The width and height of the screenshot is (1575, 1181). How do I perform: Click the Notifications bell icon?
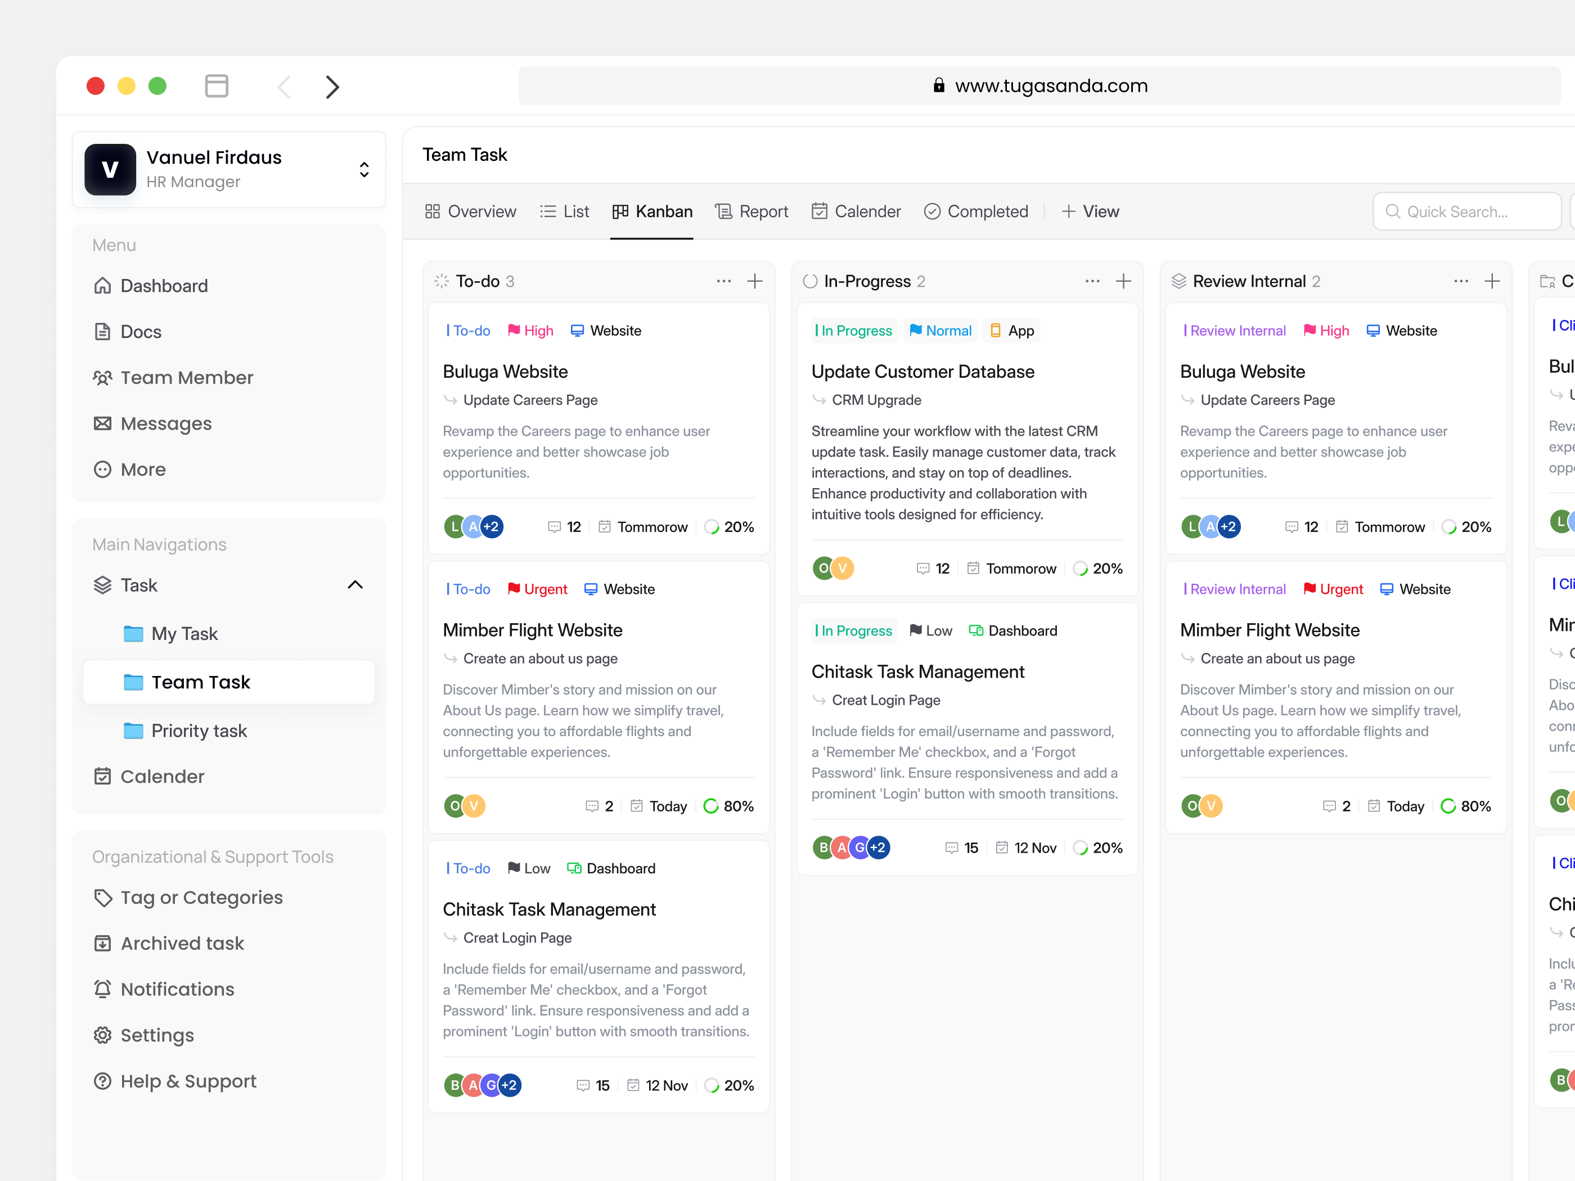click(x=103, y=989)
